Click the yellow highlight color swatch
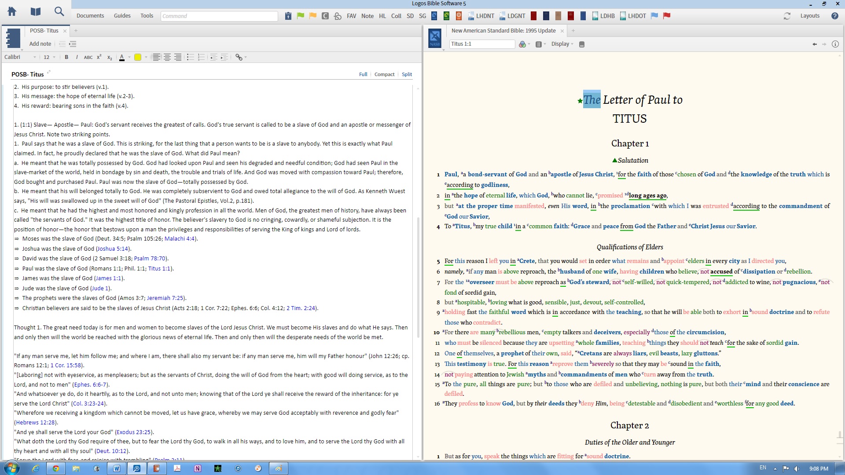This screenshot has width=845, height=475. pos(138,57)
